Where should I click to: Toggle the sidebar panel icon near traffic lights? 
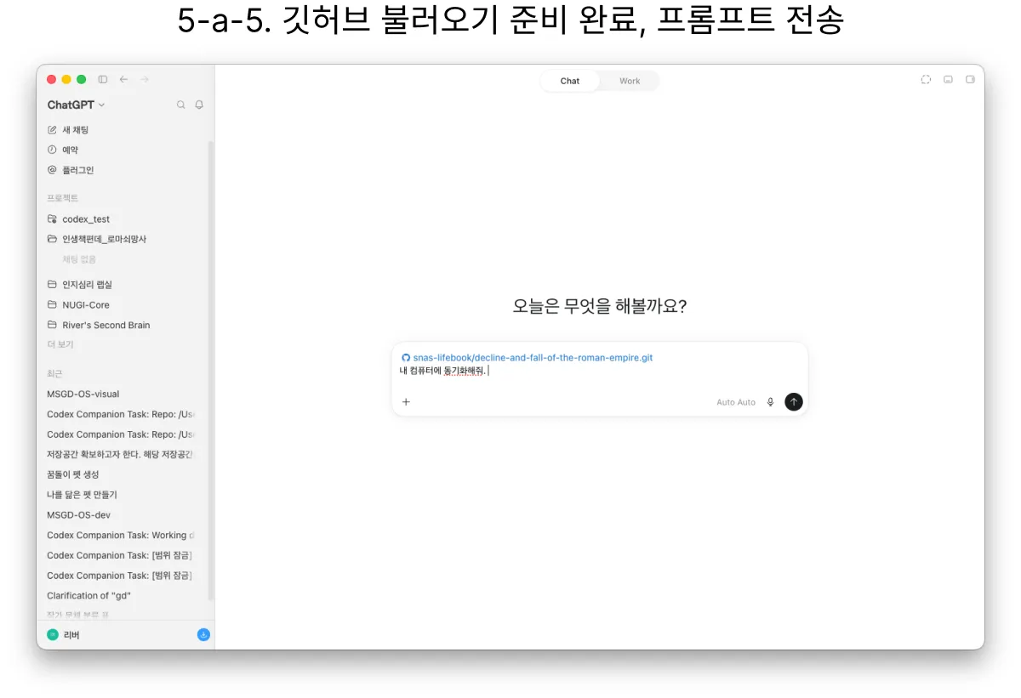[103, 79]
